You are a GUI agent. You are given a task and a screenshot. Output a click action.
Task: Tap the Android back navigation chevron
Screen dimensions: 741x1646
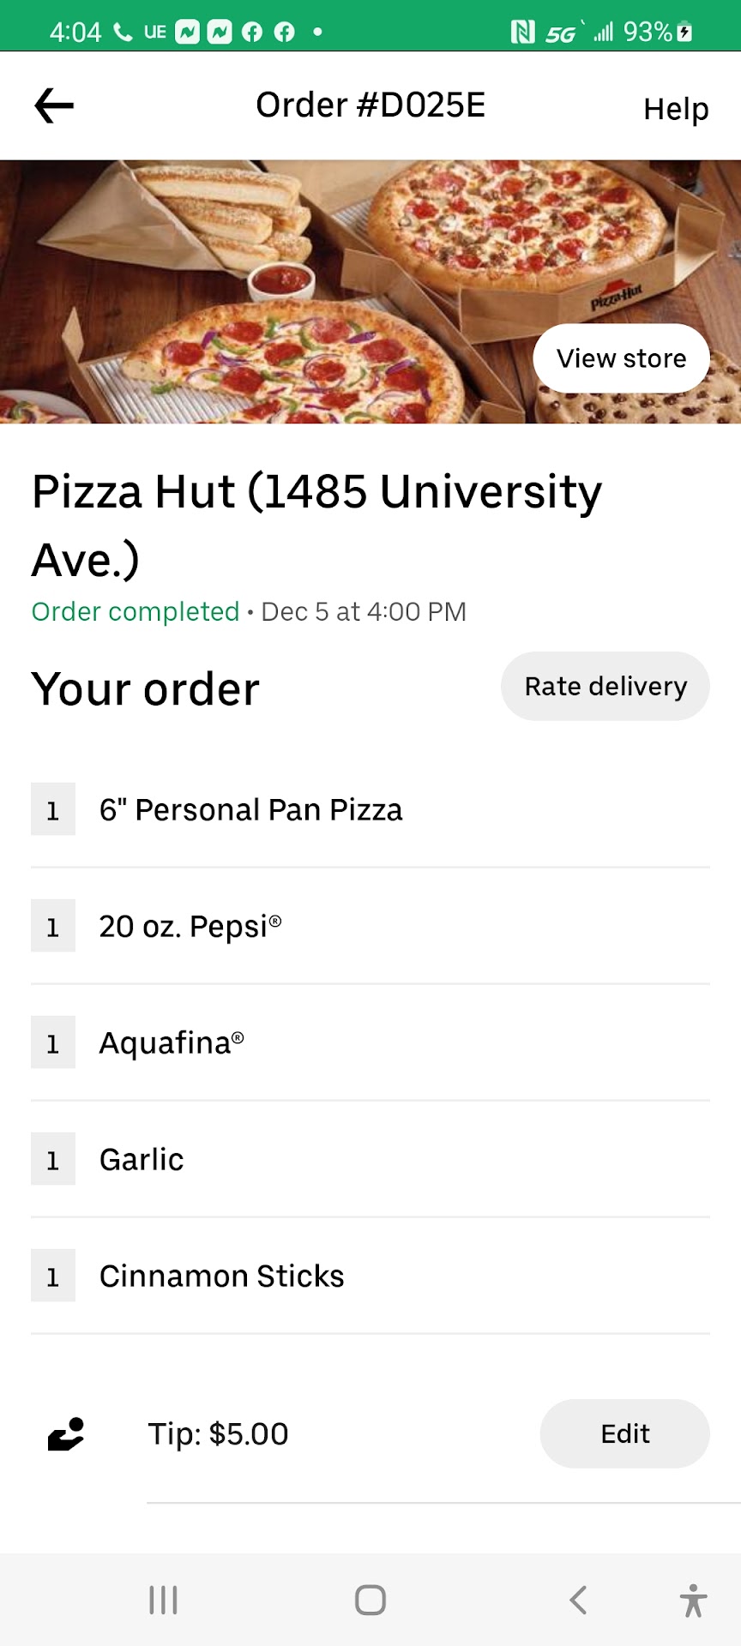579,1600
